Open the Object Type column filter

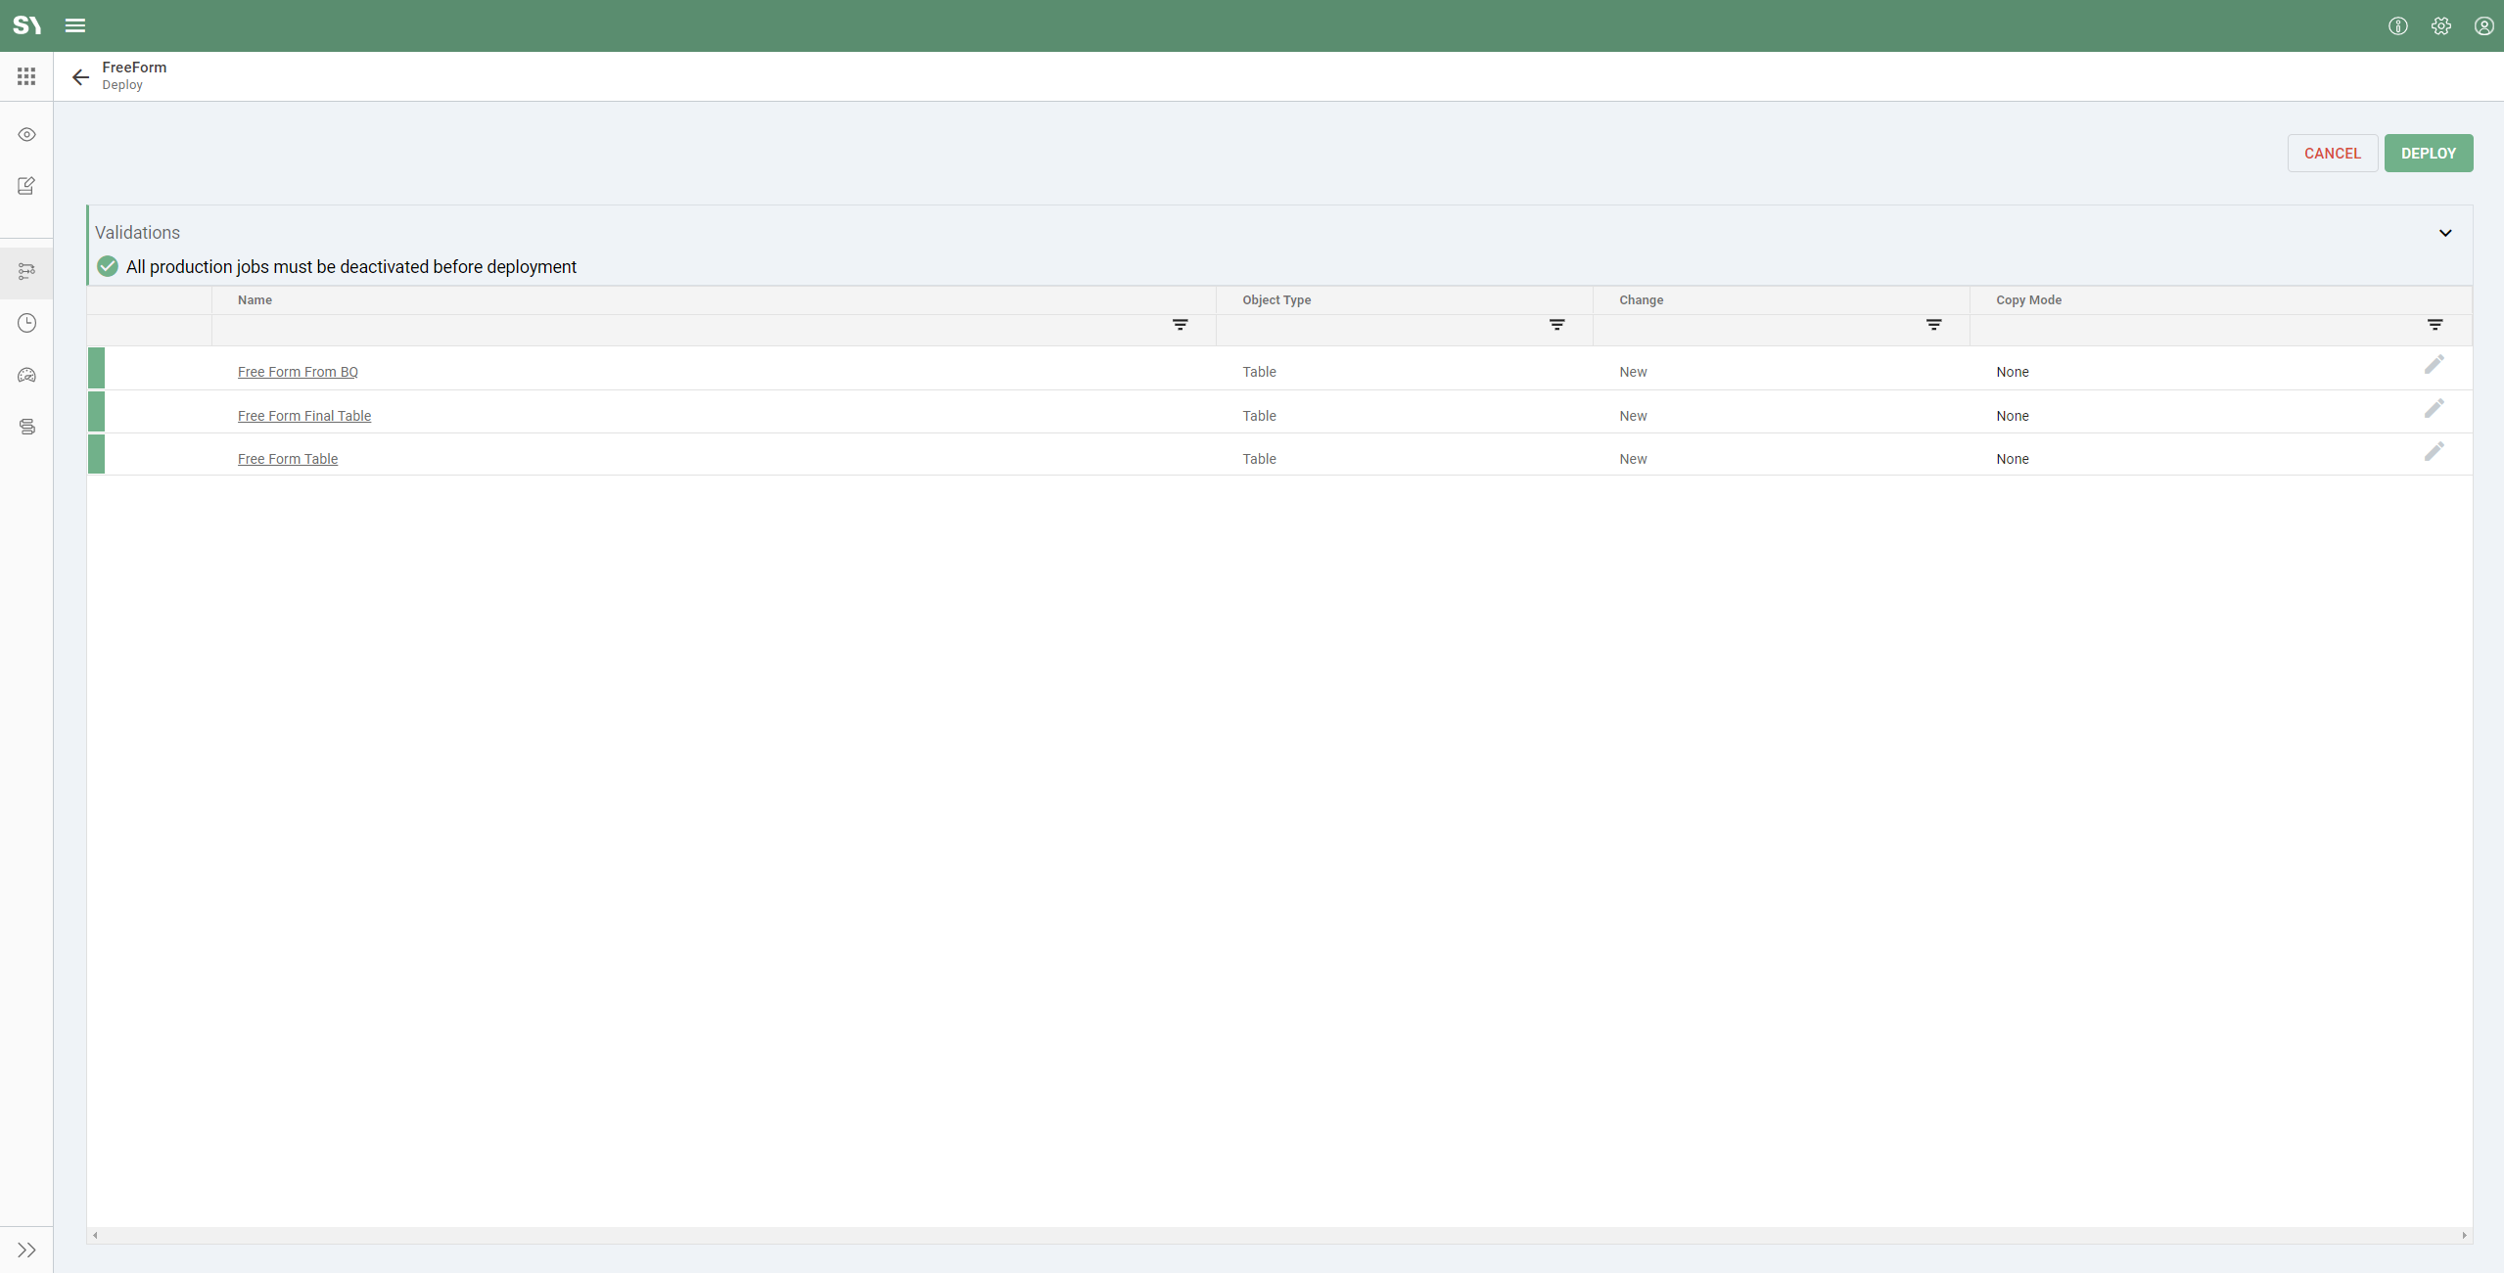point(1556,325)
